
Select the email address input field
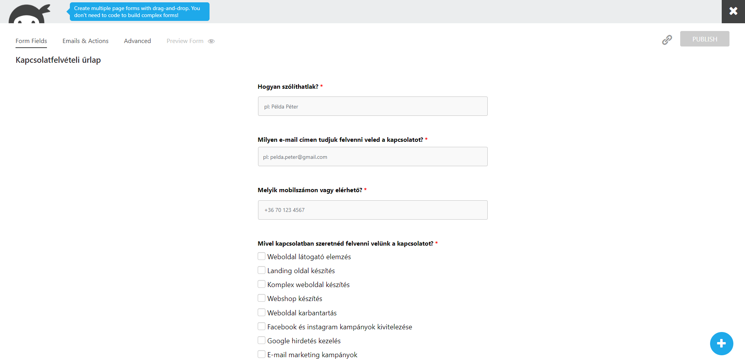click(372, 157)
